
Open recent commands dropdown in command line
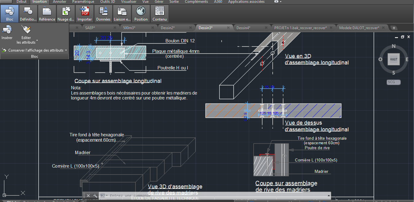pyautogui.click(x=107, y=195)
